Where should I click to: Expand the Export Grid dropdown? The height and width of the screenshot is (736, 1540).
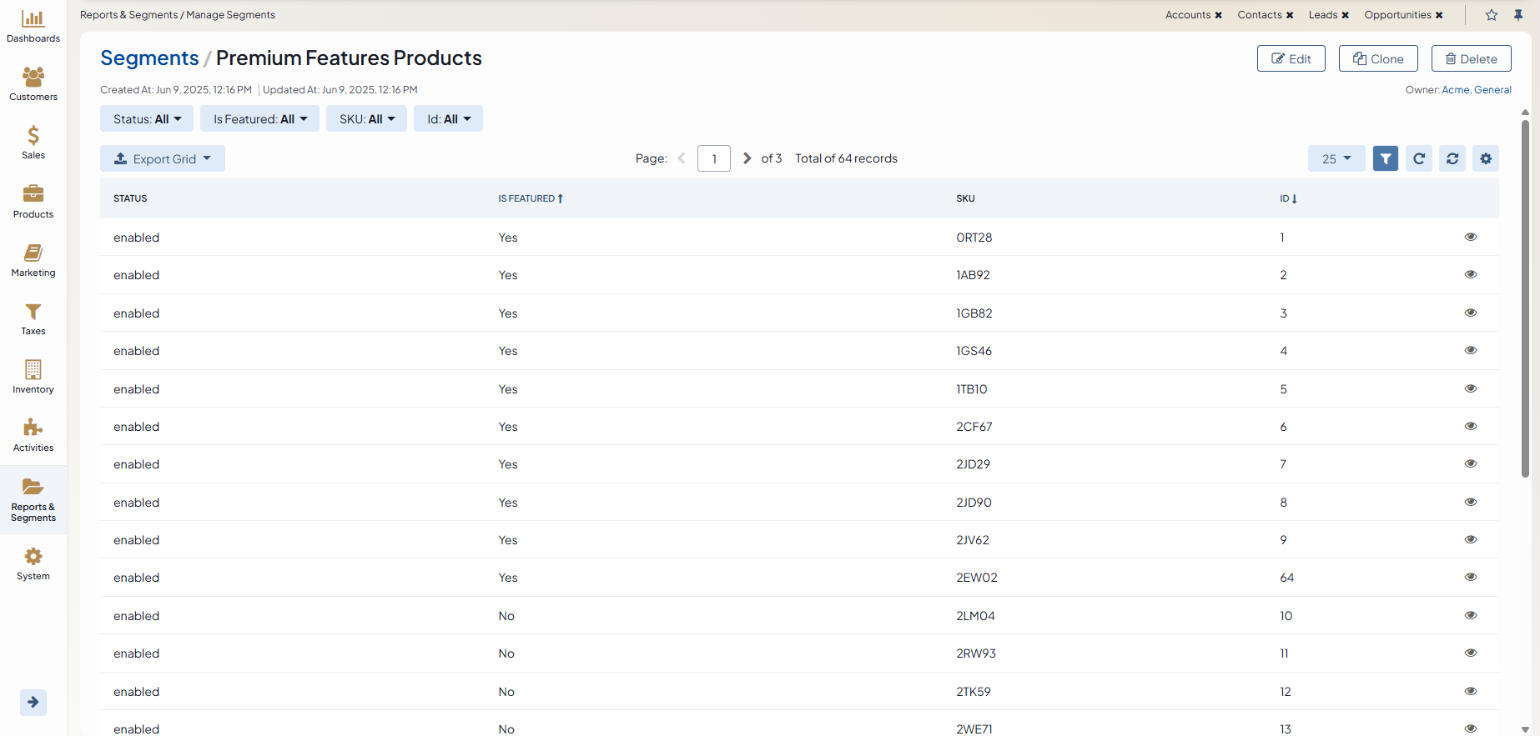163,158
